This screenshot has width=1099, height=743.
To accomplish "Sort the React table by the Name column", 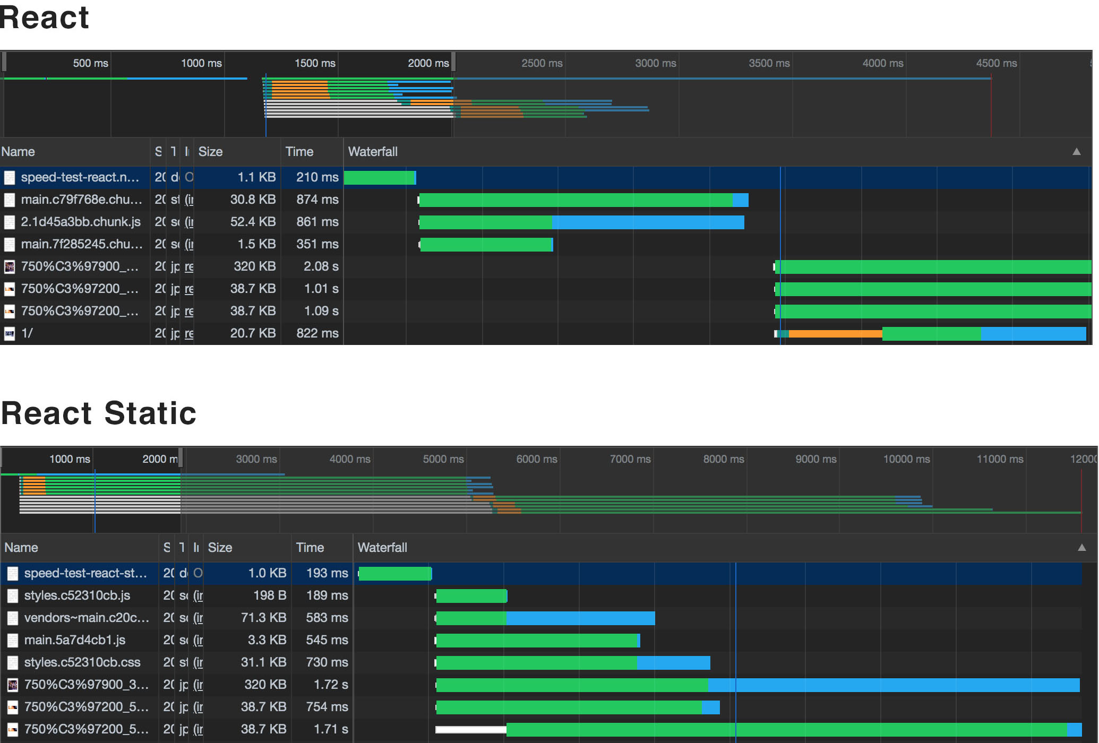I will tap(18, 152).
